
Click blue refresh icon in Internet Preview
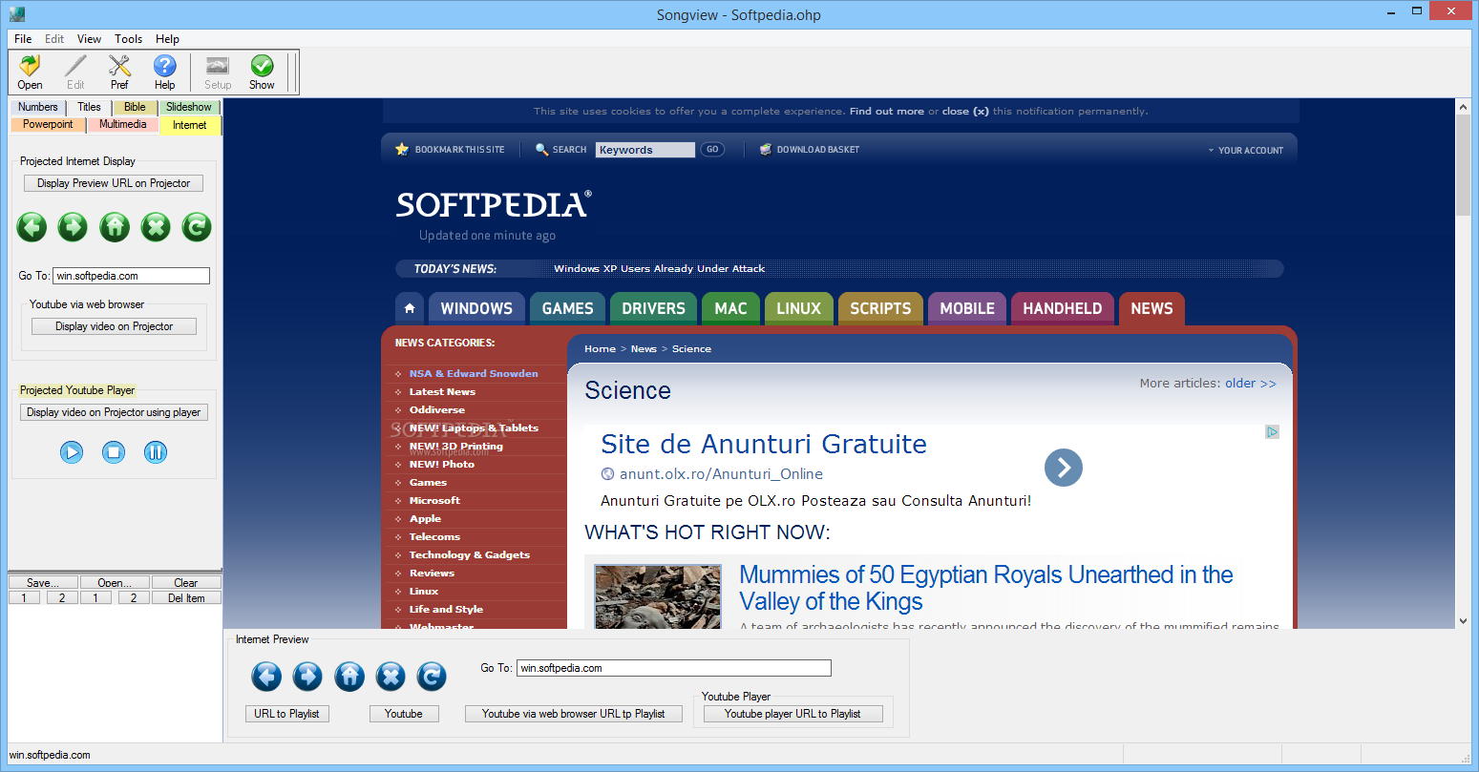tap(432, 677)
